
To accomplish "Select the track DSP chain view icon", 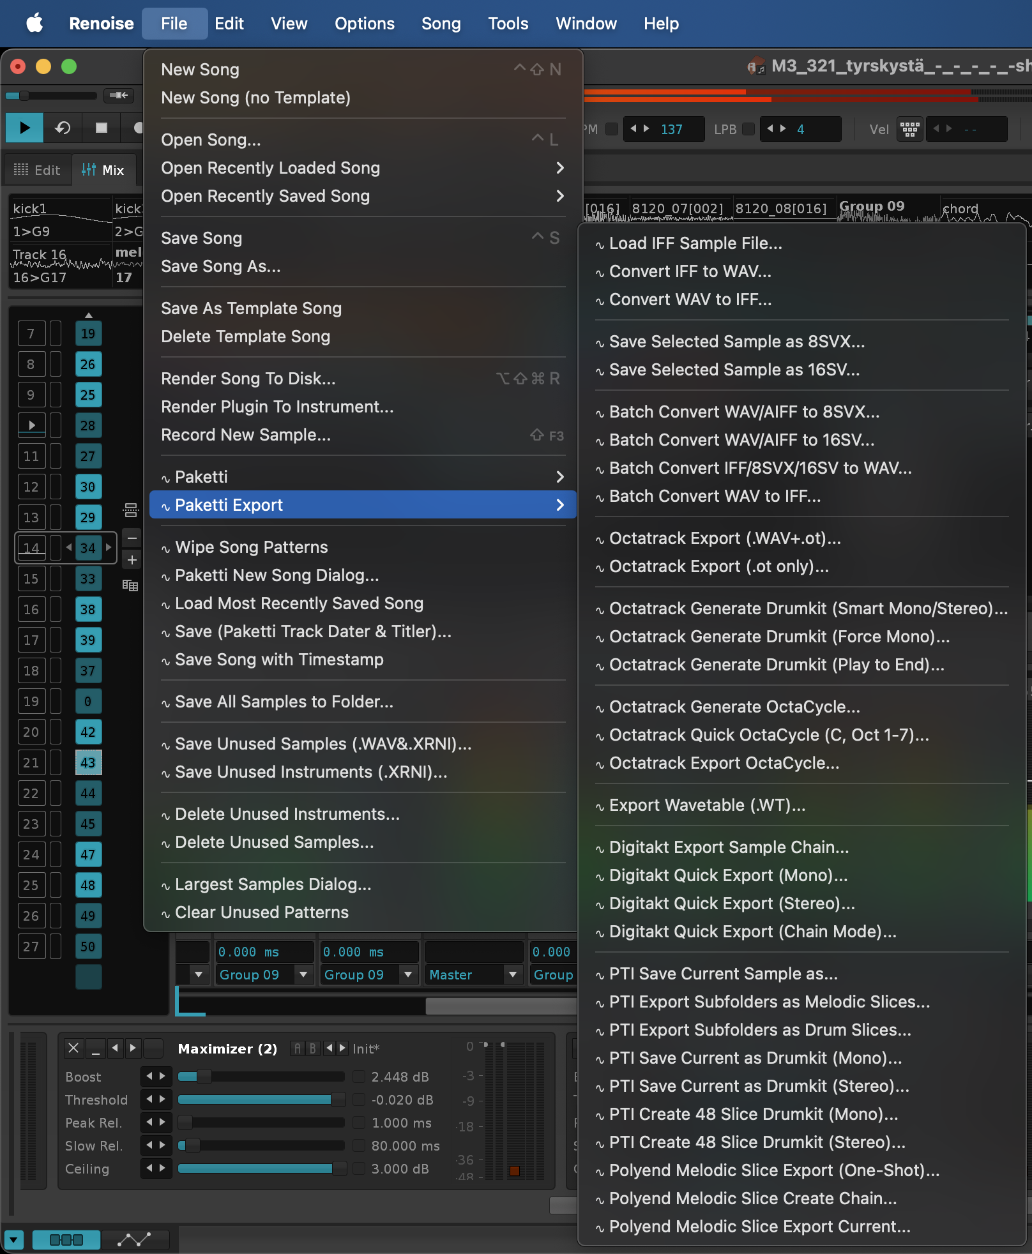I will tap(66, 1239).
